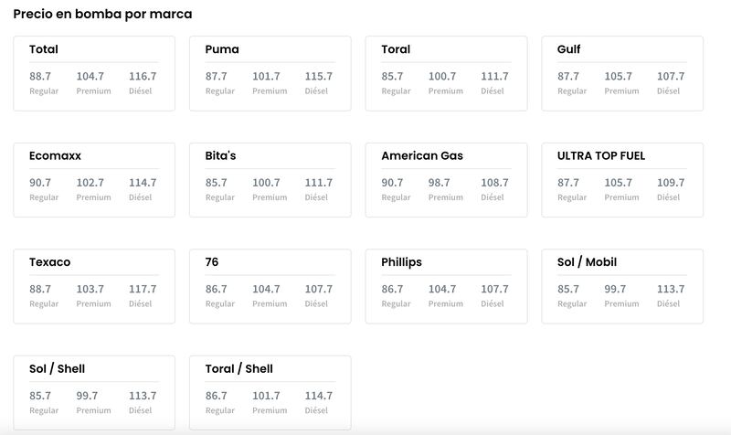
Task: Click the Texaco brand heading
Action: [x=50, y=262]
